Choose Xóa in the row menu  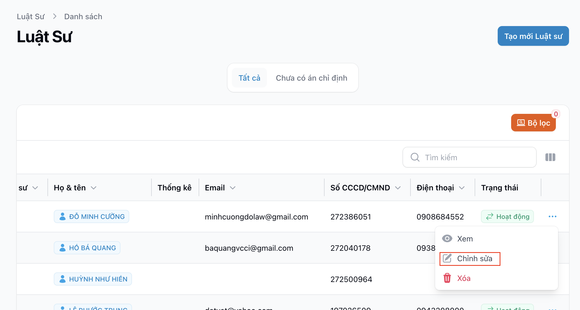click(464, 278)
